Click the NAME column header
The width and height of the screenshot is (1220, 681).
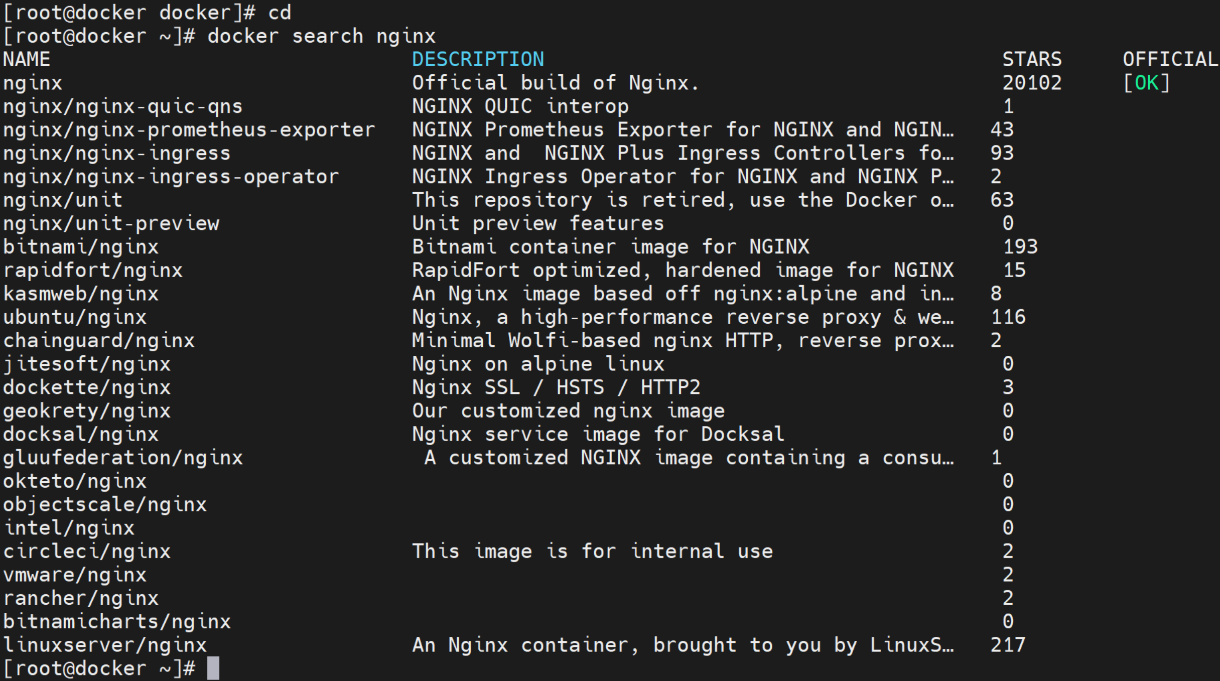(x=27, y=59)
